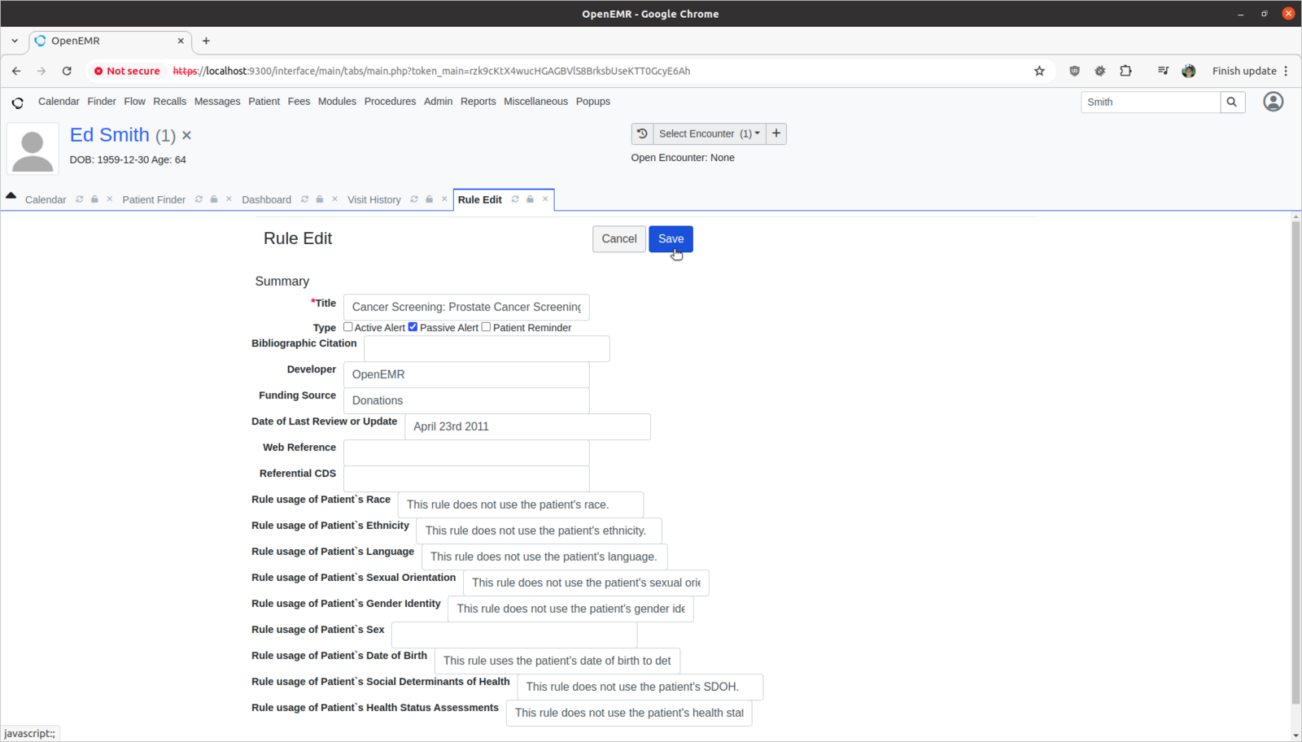Check the Patient Reminder checkbox
The image size is (1302, 742).
[487, 327]
